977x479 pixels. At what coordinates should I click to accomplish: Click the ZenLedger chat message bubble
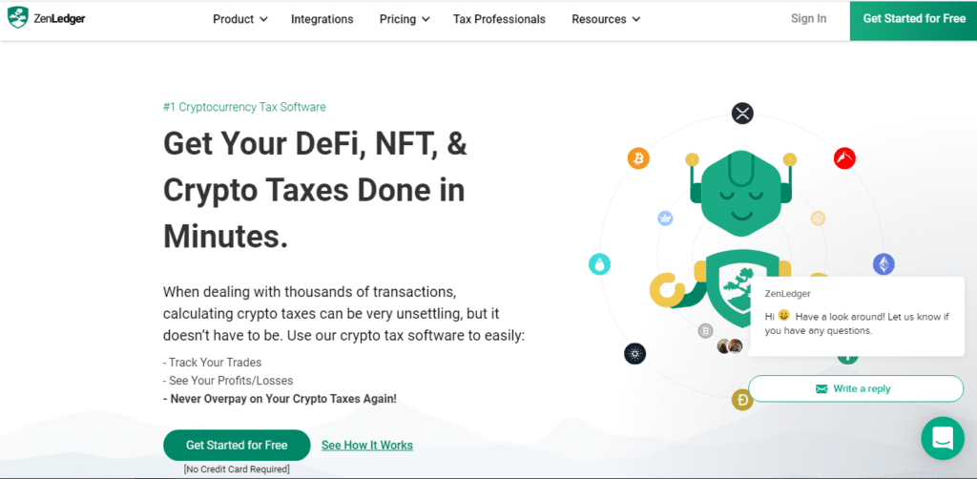click(x=856, y=317)
